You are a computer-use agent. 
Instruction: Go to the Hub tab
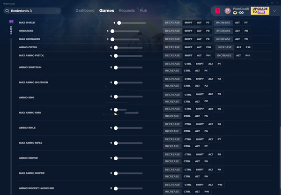coord(143,10)
